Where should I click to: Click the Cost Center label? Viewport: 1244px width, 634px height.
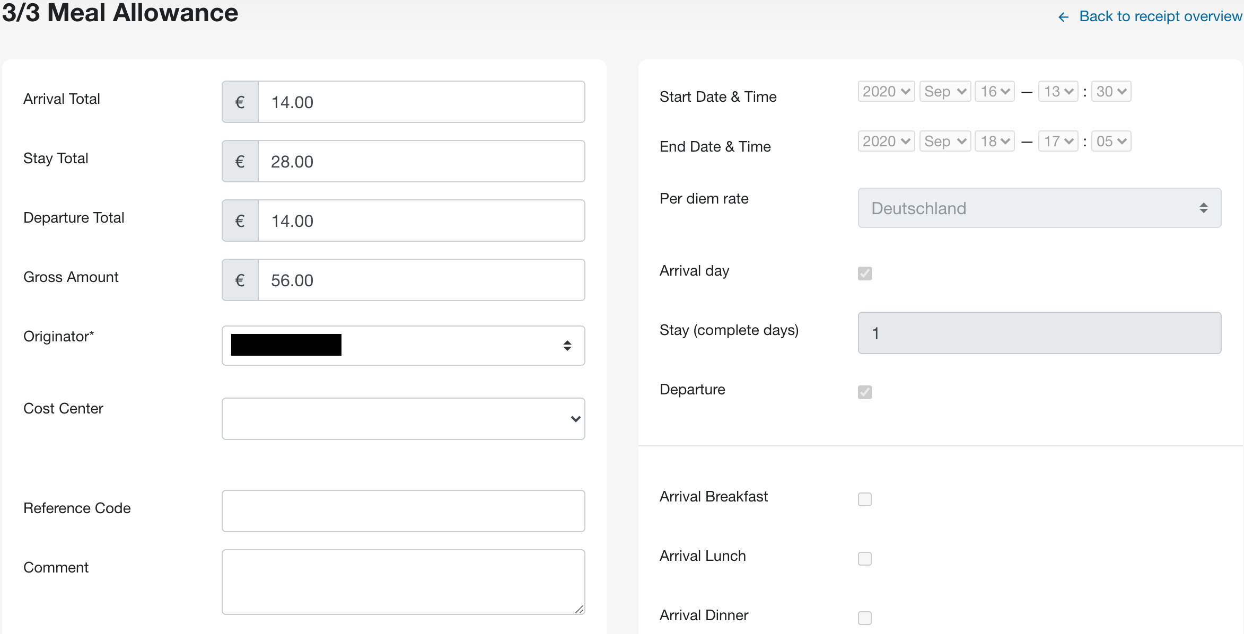coord(63,409)
